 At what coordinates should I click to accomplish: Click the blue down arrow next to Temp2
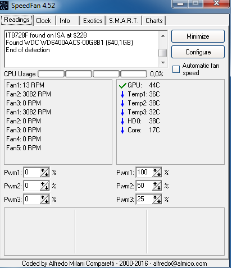point(122,103)
